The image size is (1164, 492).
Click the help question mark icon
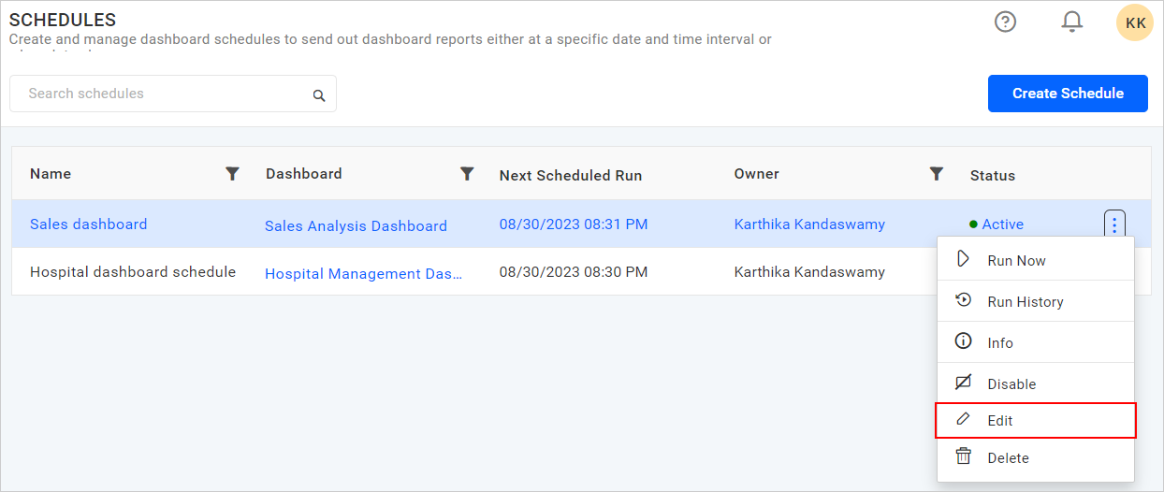click(1005, 22)
